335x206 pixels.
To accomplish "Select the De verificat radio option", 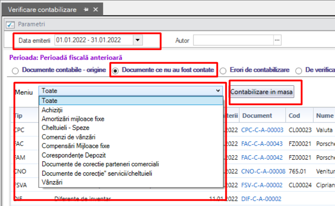I will coord(298,71).
